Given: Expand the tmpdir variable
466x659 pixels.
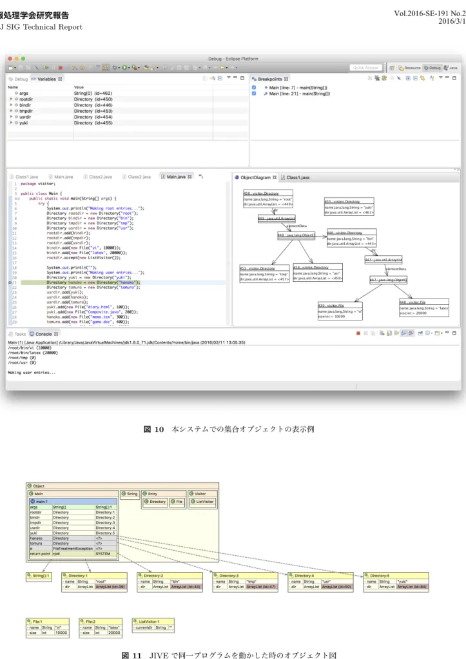Looking at the screenshot, I should [x=12, y=111].
